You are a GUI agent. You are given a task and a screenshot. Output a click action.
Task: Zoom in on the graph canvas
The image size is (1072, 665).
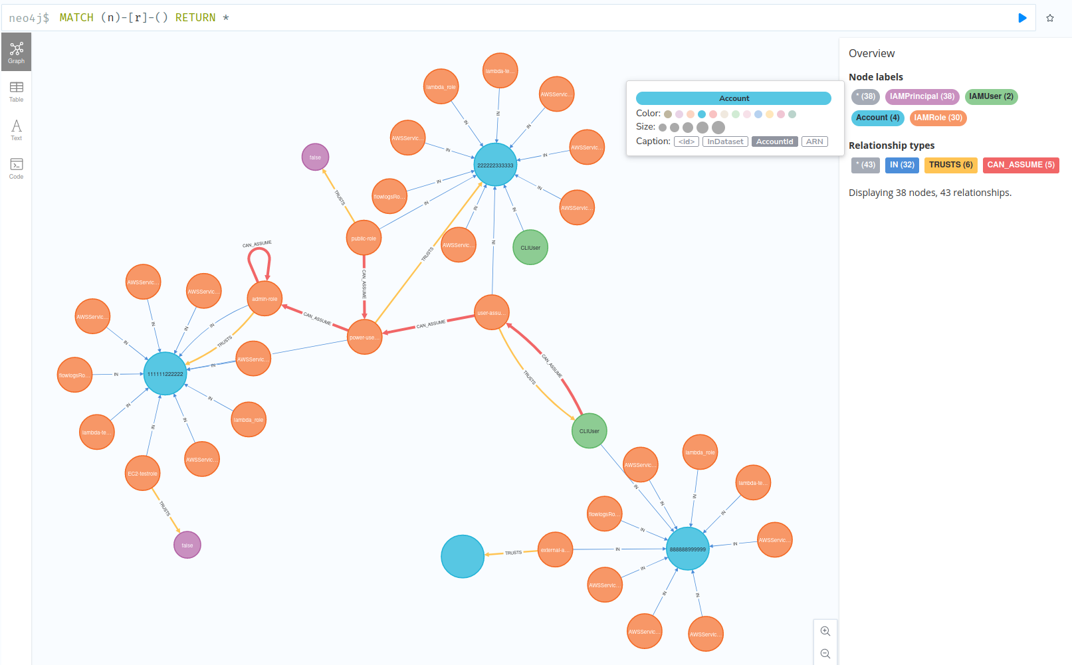(x=825, y=631)
